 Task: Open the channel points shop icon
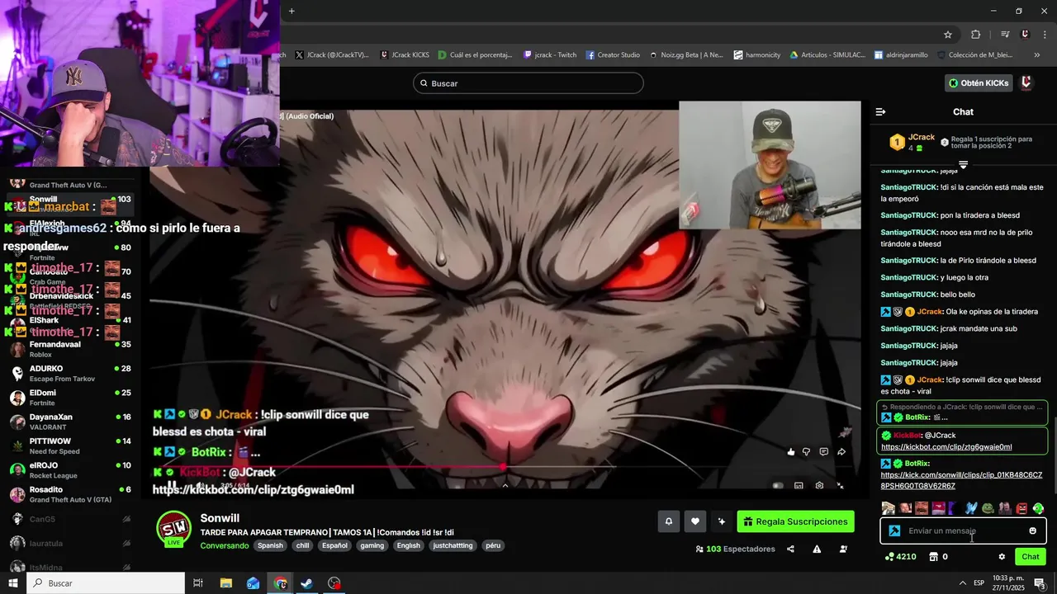[933, 557]
